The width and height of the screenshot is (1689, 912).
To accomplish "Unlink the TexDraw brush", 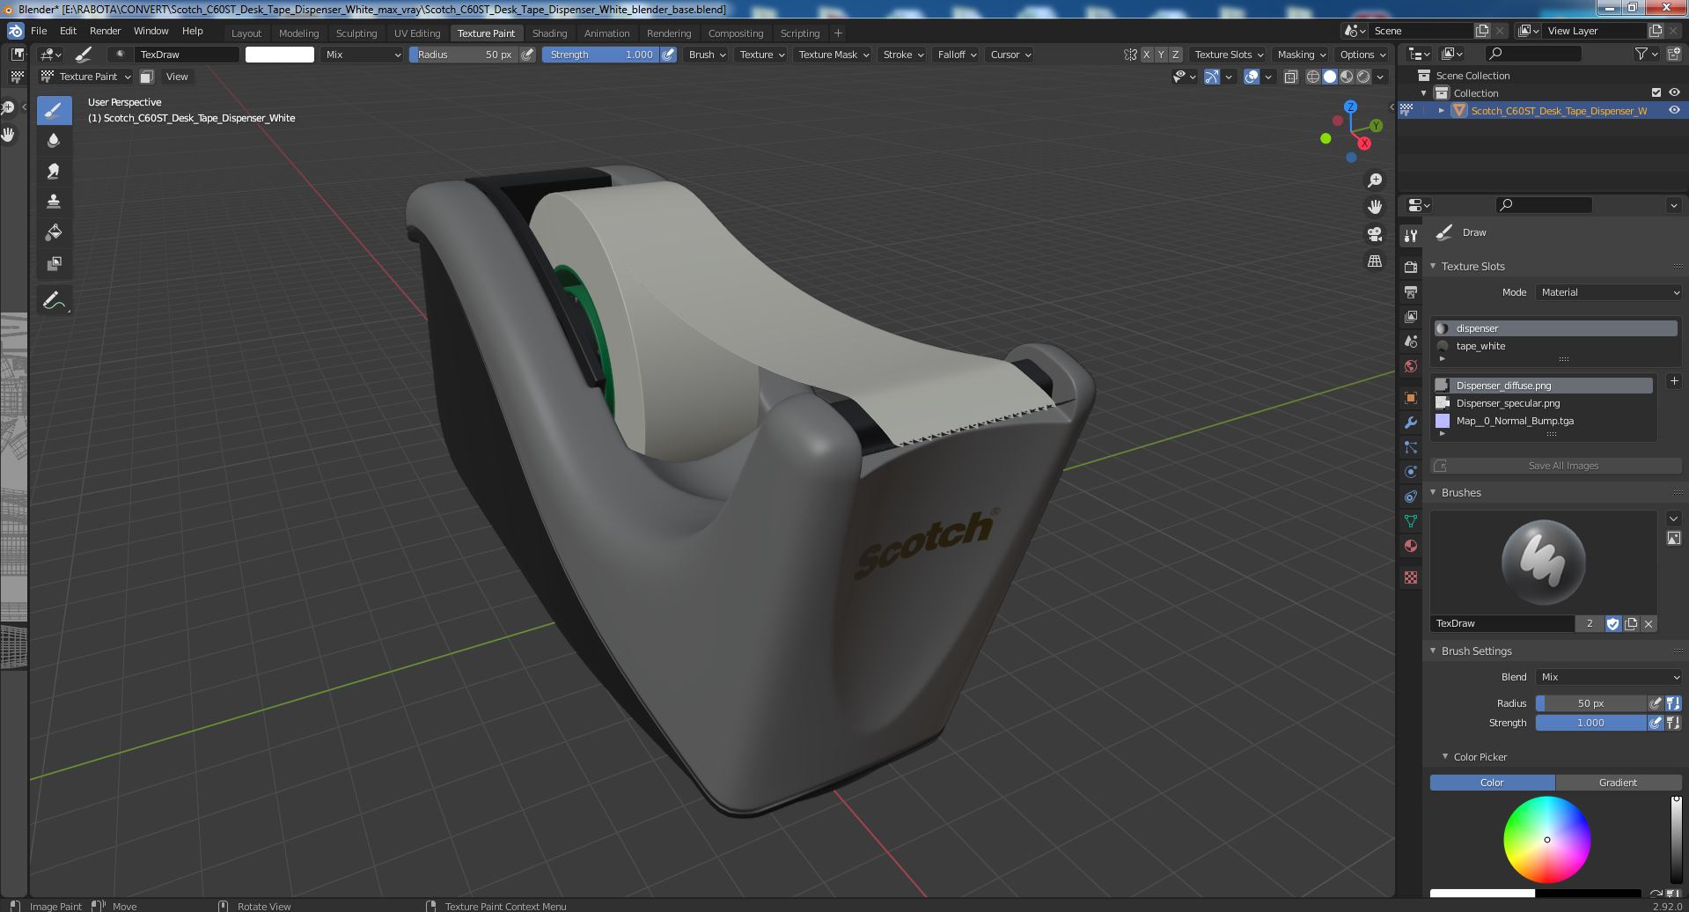I will click(1649, 623).
